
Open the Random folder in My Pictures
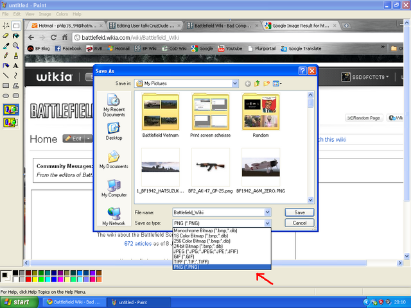point(261,116)
